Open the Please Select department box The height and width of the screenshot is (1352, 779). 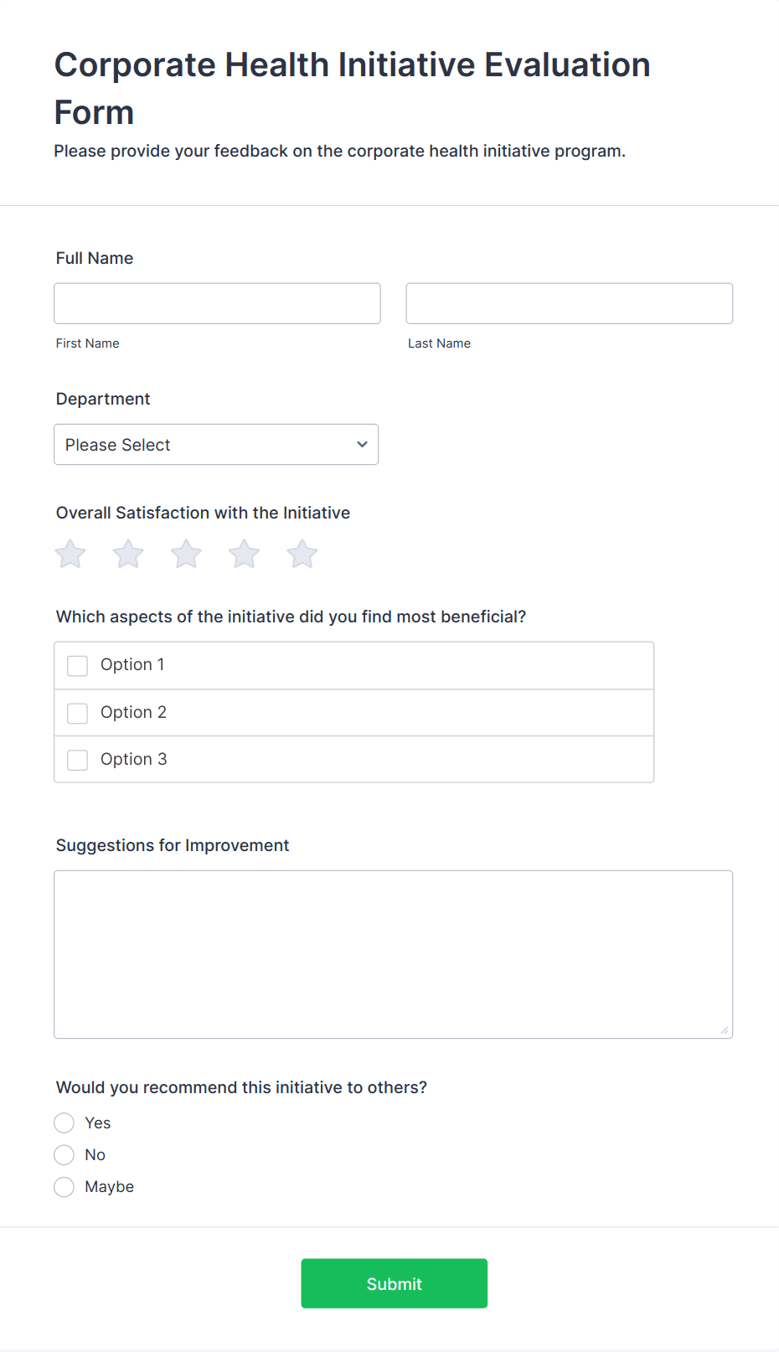[216, 445]
